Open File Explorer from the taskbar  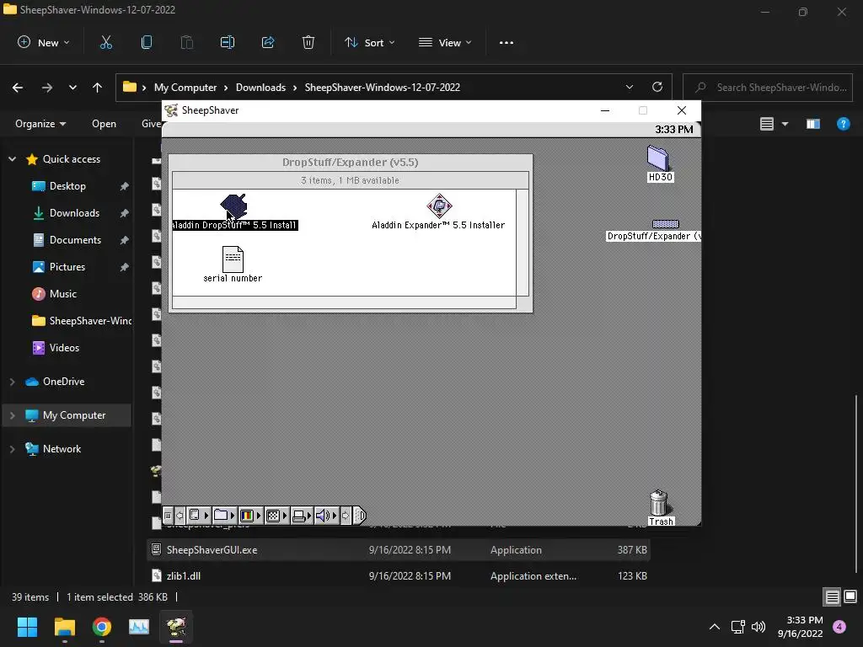click(64, 627)
